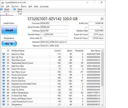Click status dot for Power Cycle Count
Image resolution: width=128 pixels, height=108 pixels.
(4, 75)
